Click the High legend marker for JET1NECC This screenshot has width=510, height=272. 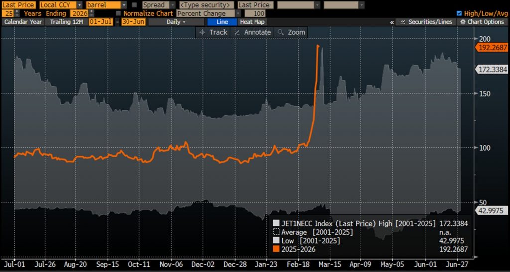click(x=276, y=224)
